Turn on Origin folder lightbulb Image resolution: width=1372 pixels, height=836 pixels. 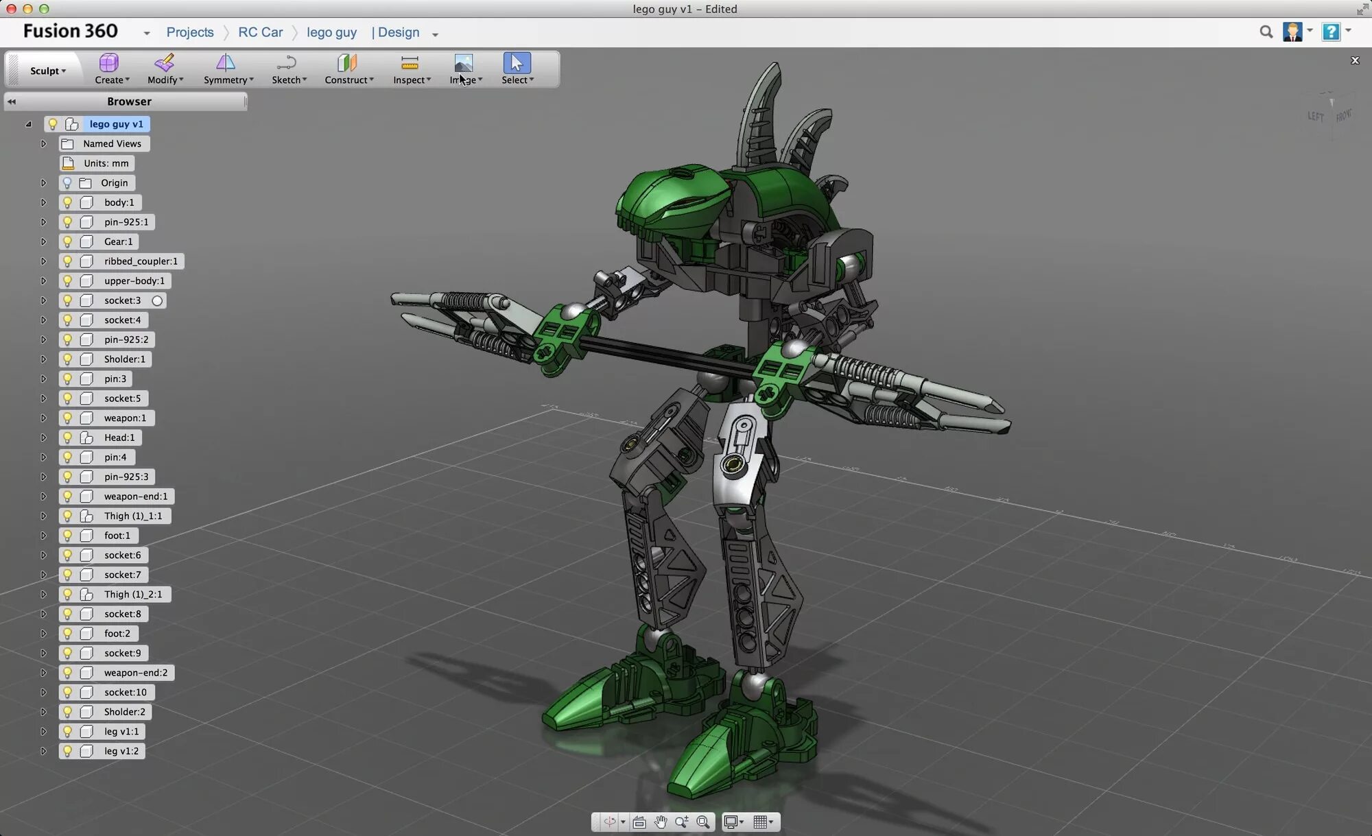(67, 183)
